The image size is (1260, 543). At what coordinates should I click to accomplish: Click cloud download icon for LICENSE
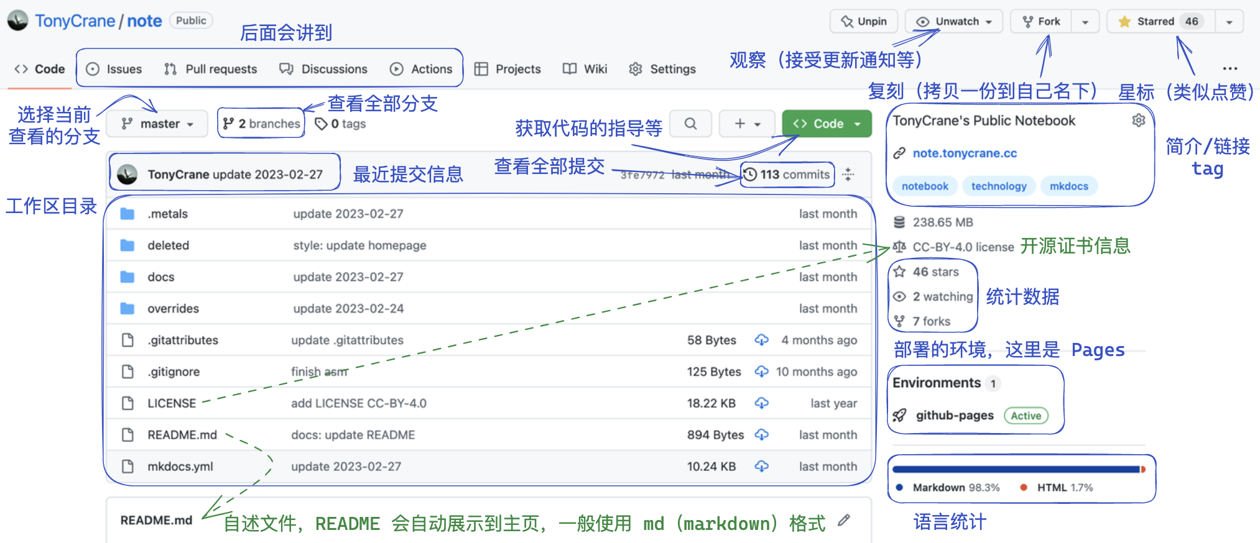click(x=761, y=403)
